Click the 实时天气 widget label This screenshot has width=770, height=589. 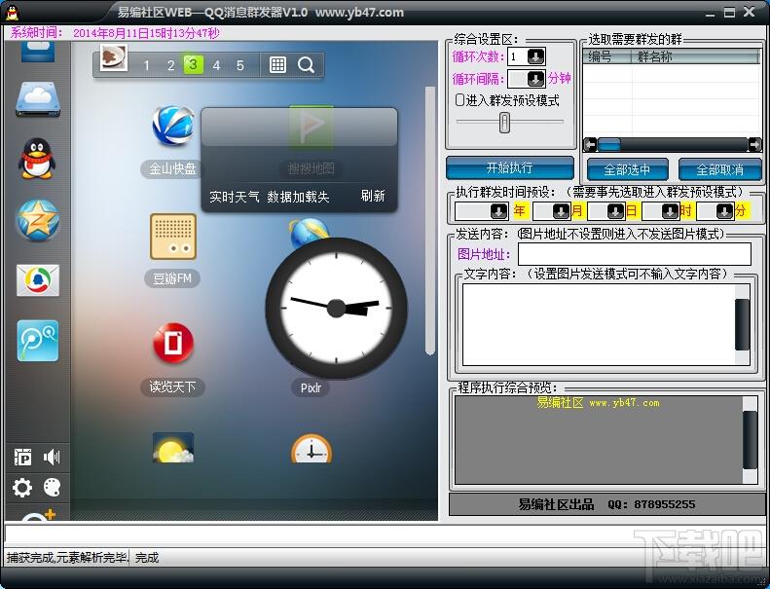235,197
